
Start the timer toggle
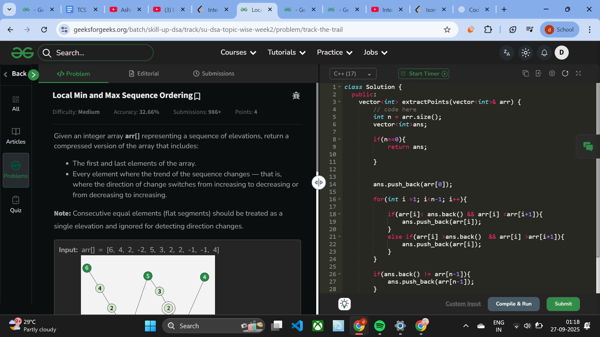click(x=424, y=74)
